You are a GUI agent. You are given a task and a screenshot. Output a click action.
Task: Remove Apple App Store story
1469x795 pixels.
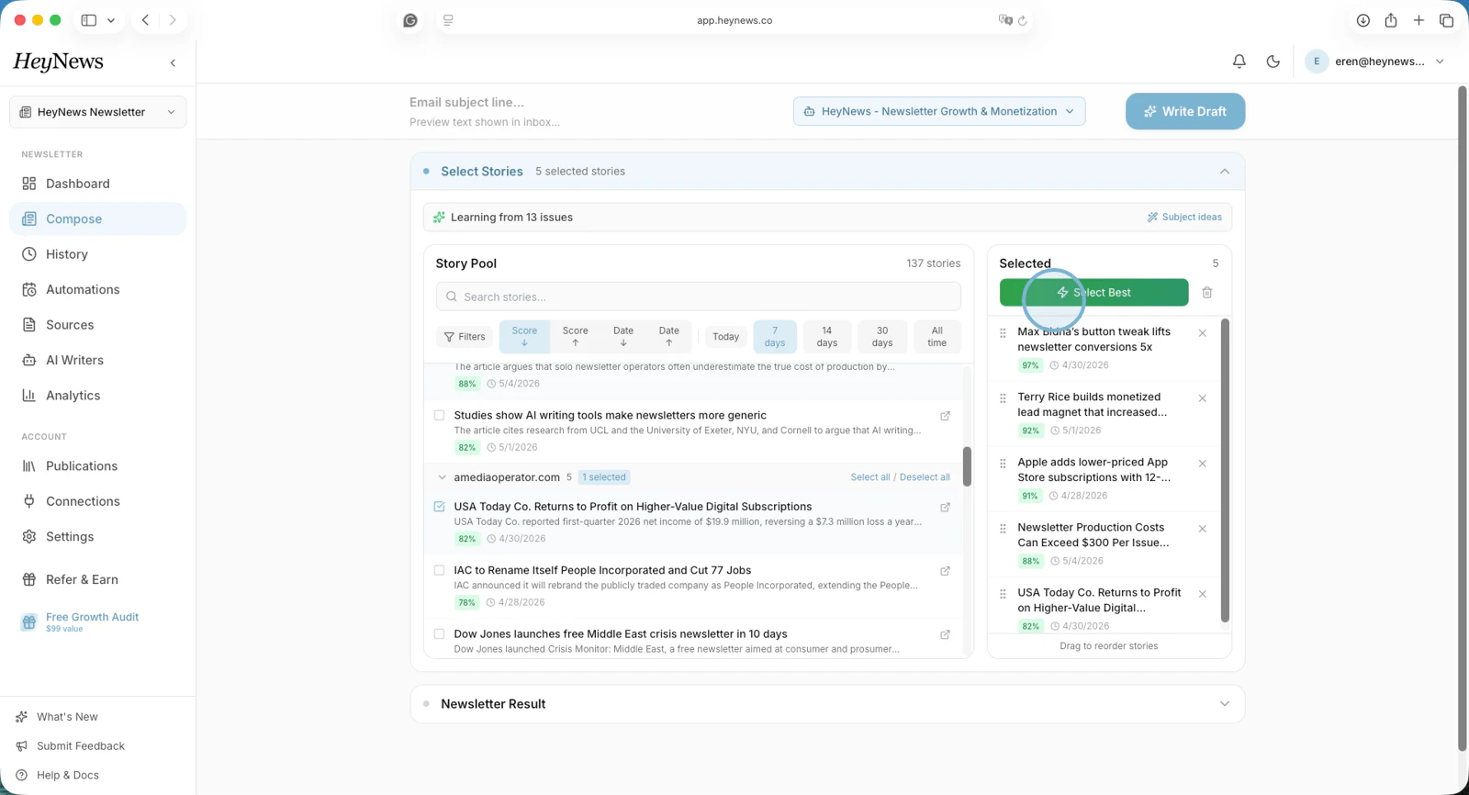pyautogui.click(x=1202, y=464)
